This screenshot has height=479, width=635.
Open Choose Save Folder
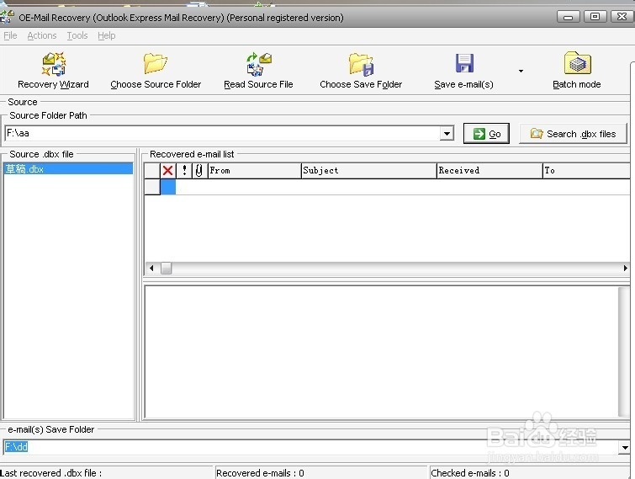pyautogui.click(x=361, y=70)
